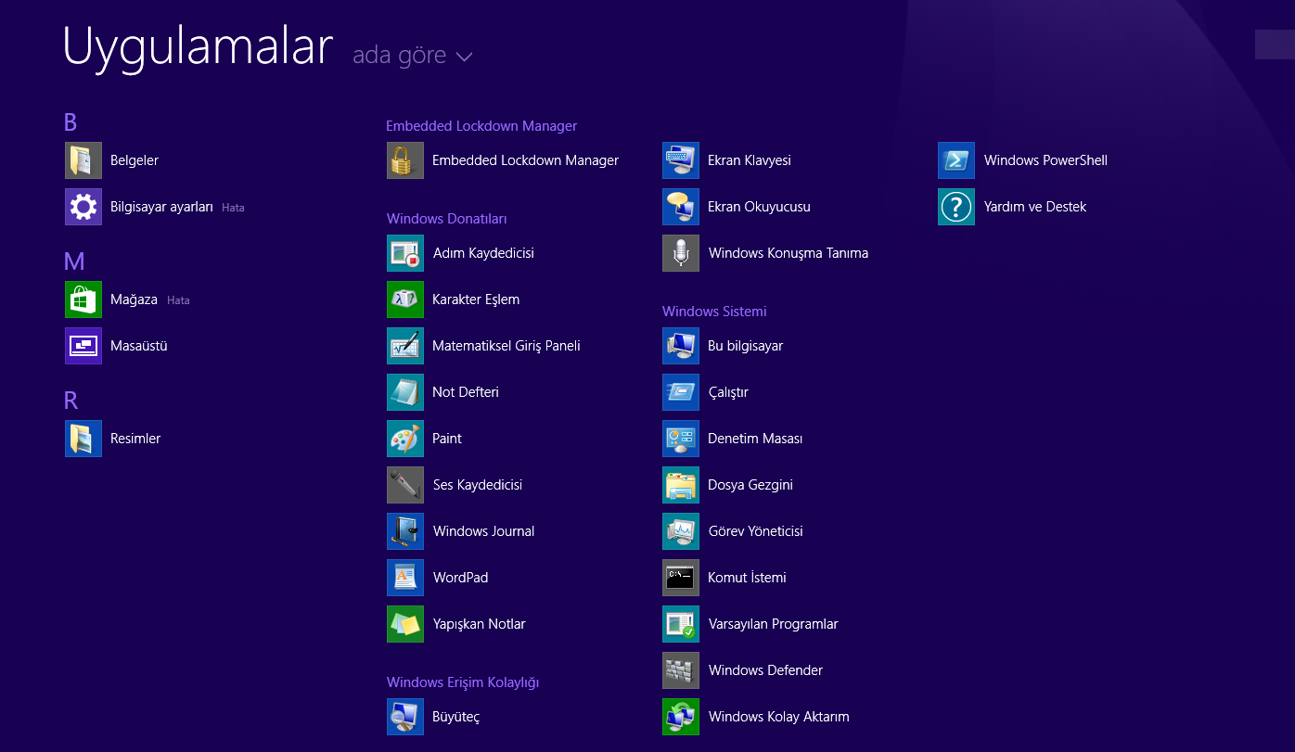Image resolution: width=1295 pixels, height=752 pixels.
Task: Click the Windows Erişim Kolaylığı category header
Action: tap(463, 682)
